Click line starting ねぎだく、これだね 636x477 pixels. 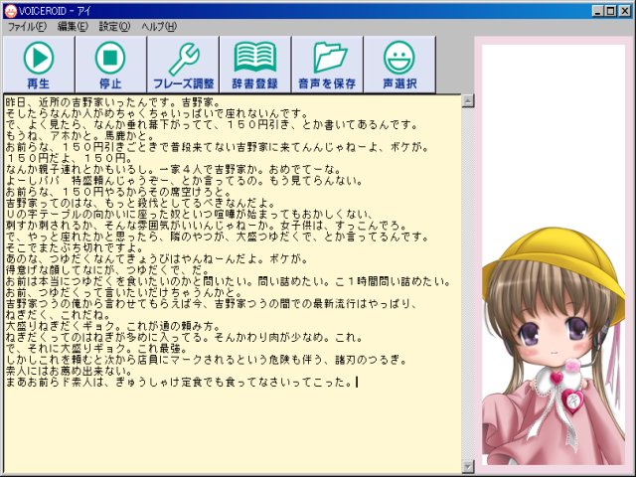click(x=59, y=315)
